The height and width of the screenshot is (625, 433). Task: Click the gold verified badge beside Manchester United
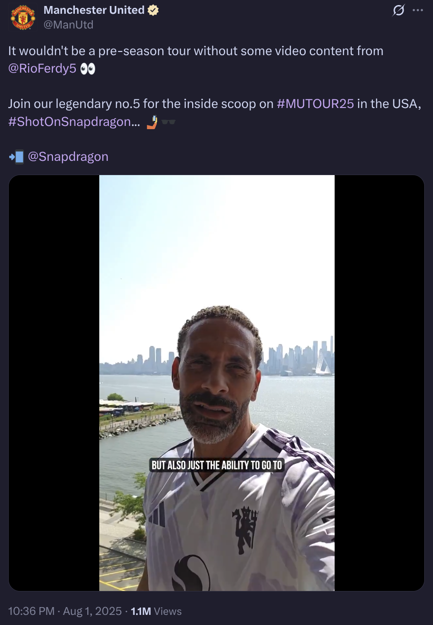tap(153, 10)
